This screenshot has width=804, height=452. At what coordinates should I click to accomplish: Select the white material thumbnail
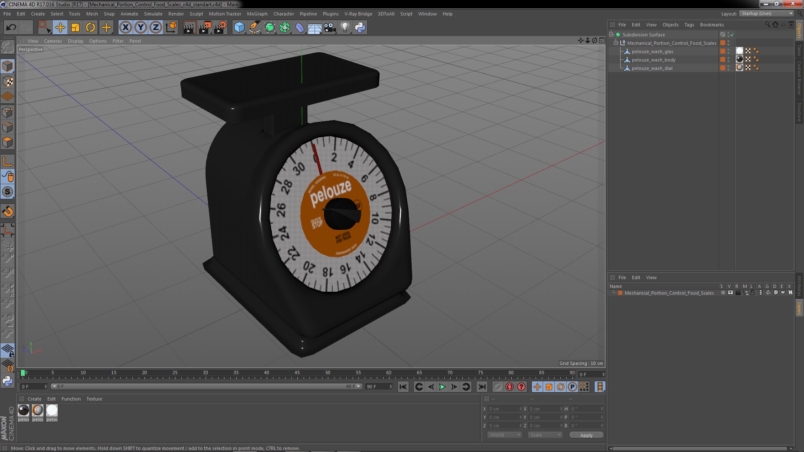pos(52,410)
